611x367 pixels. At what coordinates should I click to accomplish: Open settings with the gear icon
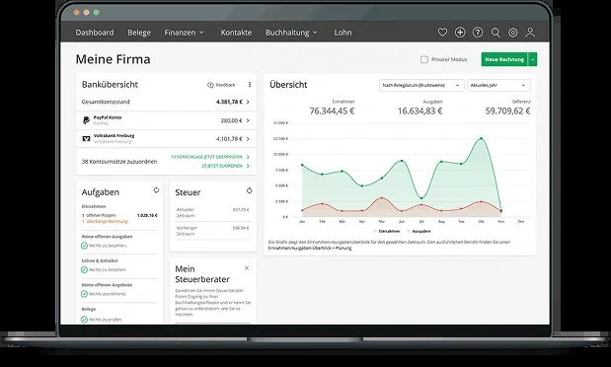point(513,33)
